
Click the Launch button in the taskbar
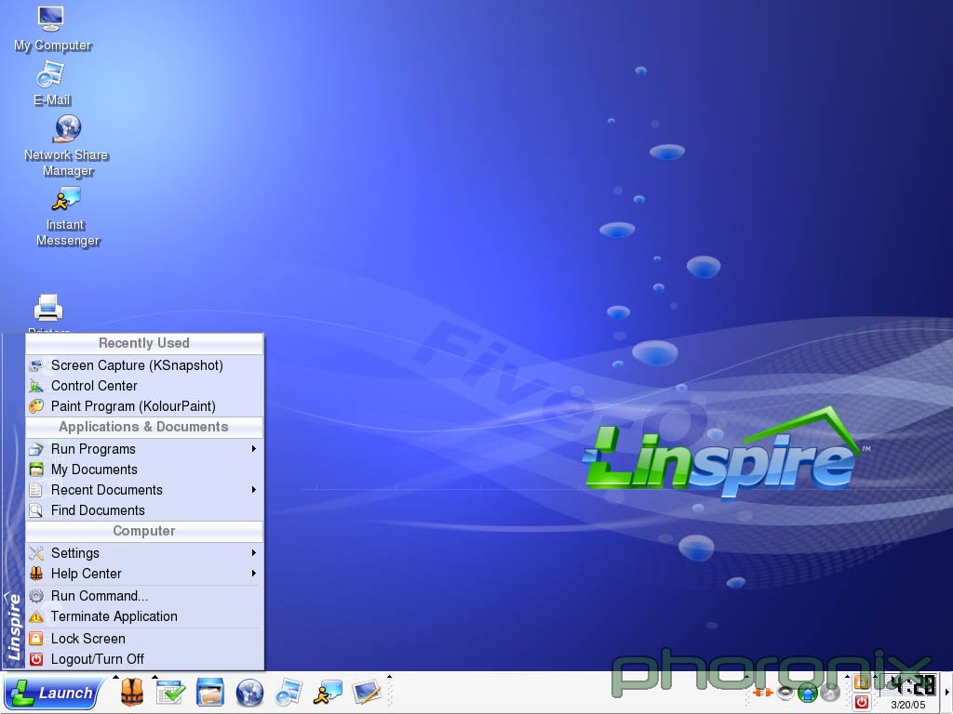pyautogui.click(x=52, y=693)
